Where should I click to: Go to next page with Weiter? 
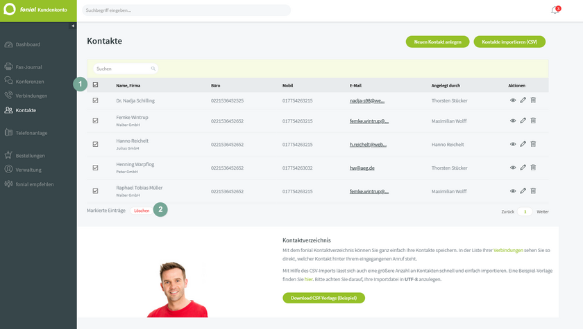coord(543,211)
